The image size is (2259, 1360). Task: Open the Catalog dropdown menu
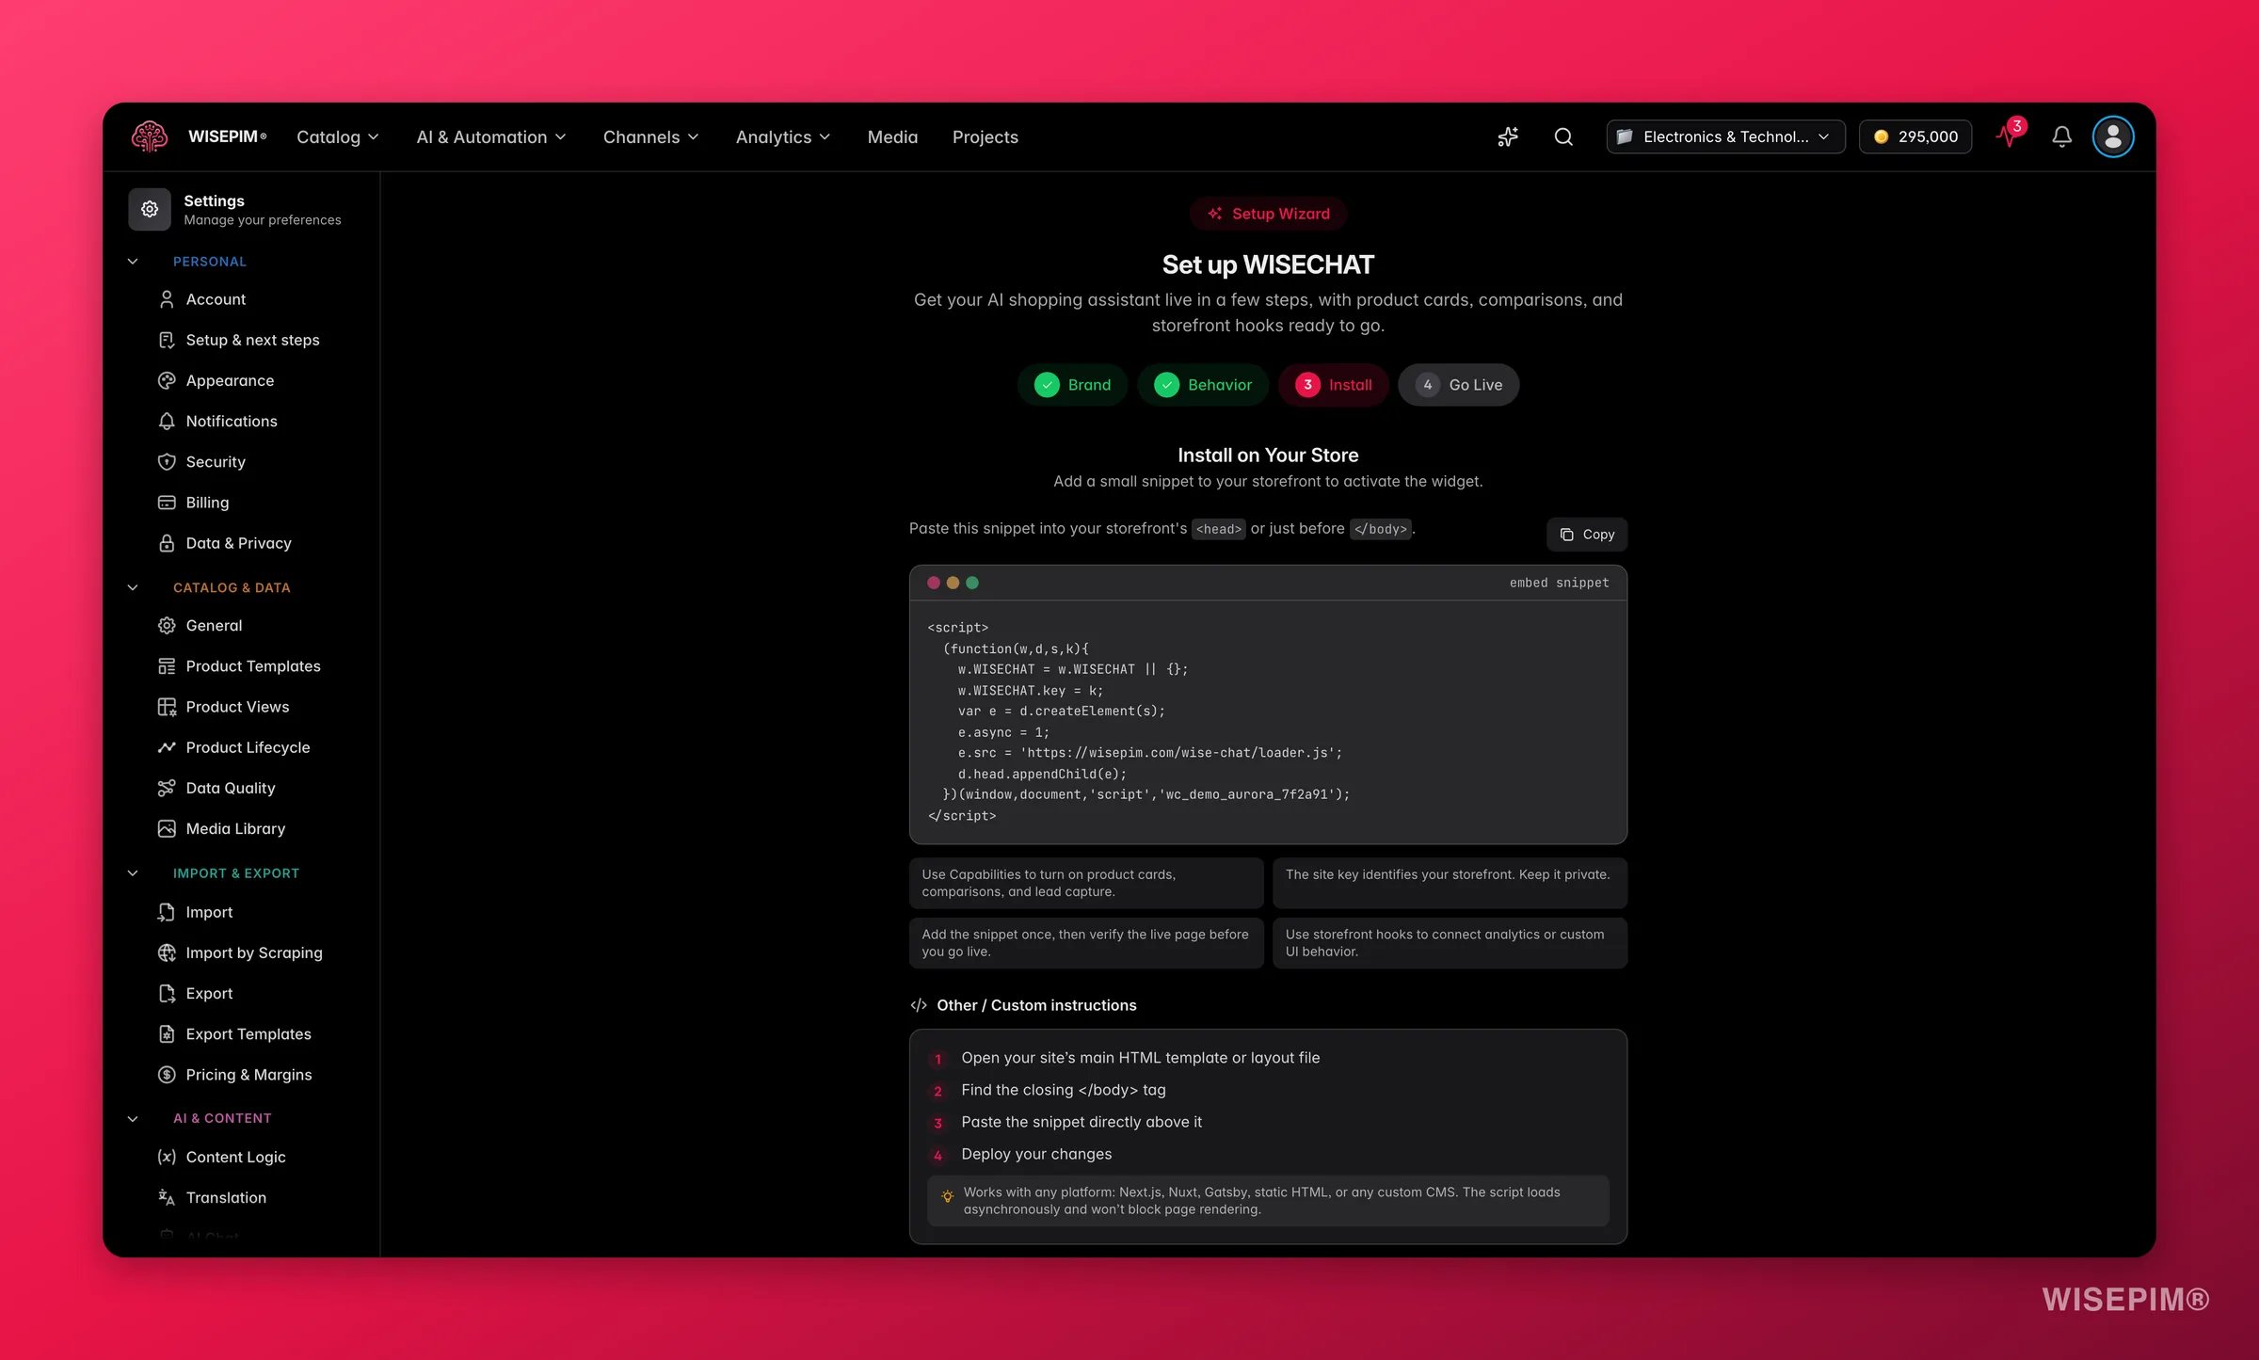tap(338, 137)
